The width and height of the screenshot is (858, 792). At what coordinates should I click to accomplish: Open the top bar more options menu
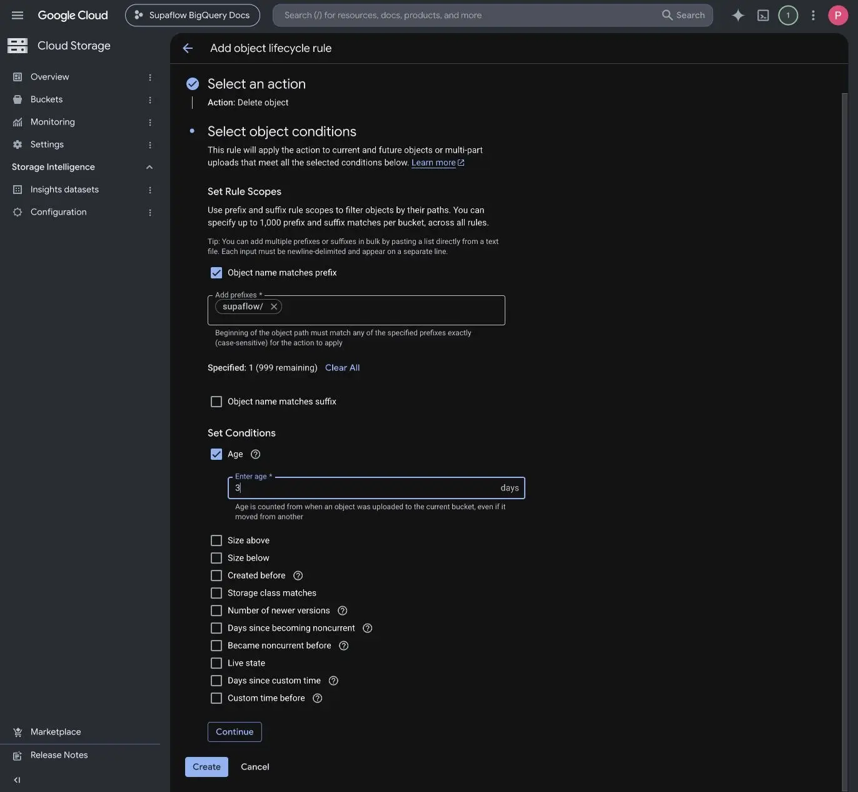(x=813, y=15)
